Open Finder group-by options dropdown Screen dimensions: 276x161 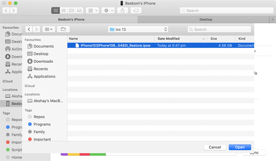click(92, 10)
